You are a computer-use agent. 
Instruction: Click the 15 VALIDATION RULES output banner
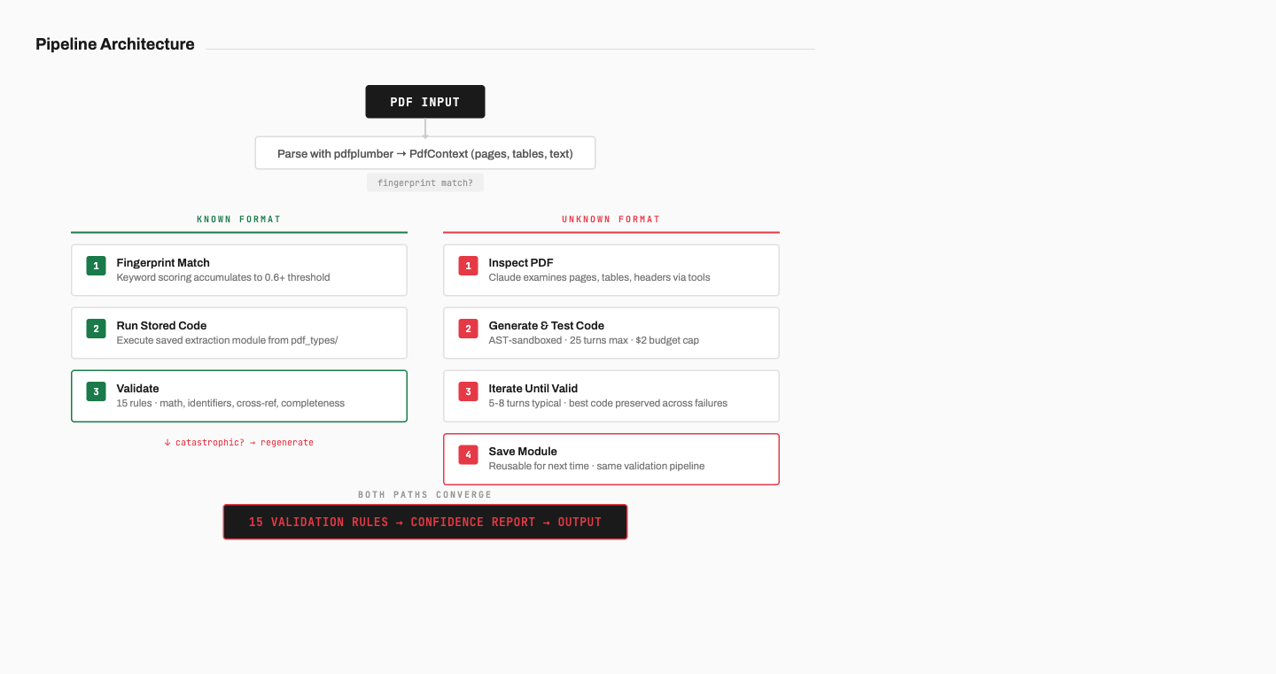[x=425, y=522]
